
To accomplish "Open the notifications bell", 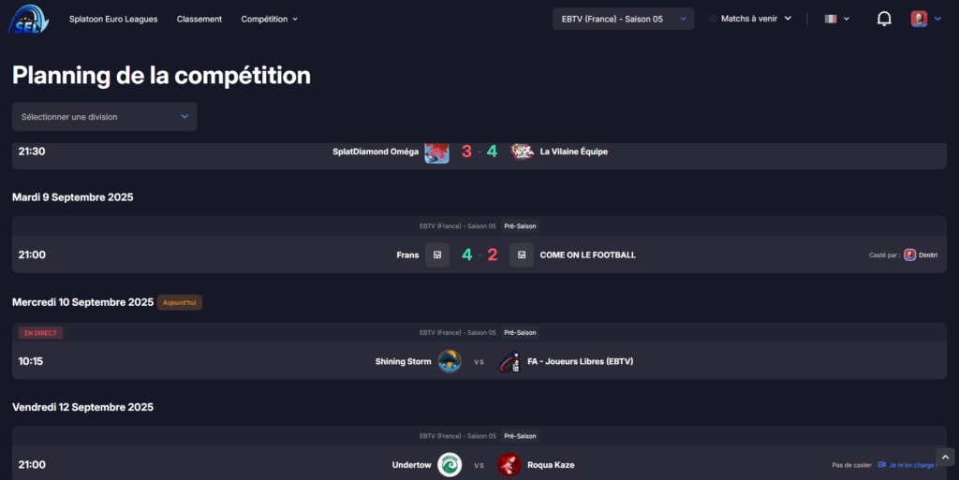I will [884, 19].
